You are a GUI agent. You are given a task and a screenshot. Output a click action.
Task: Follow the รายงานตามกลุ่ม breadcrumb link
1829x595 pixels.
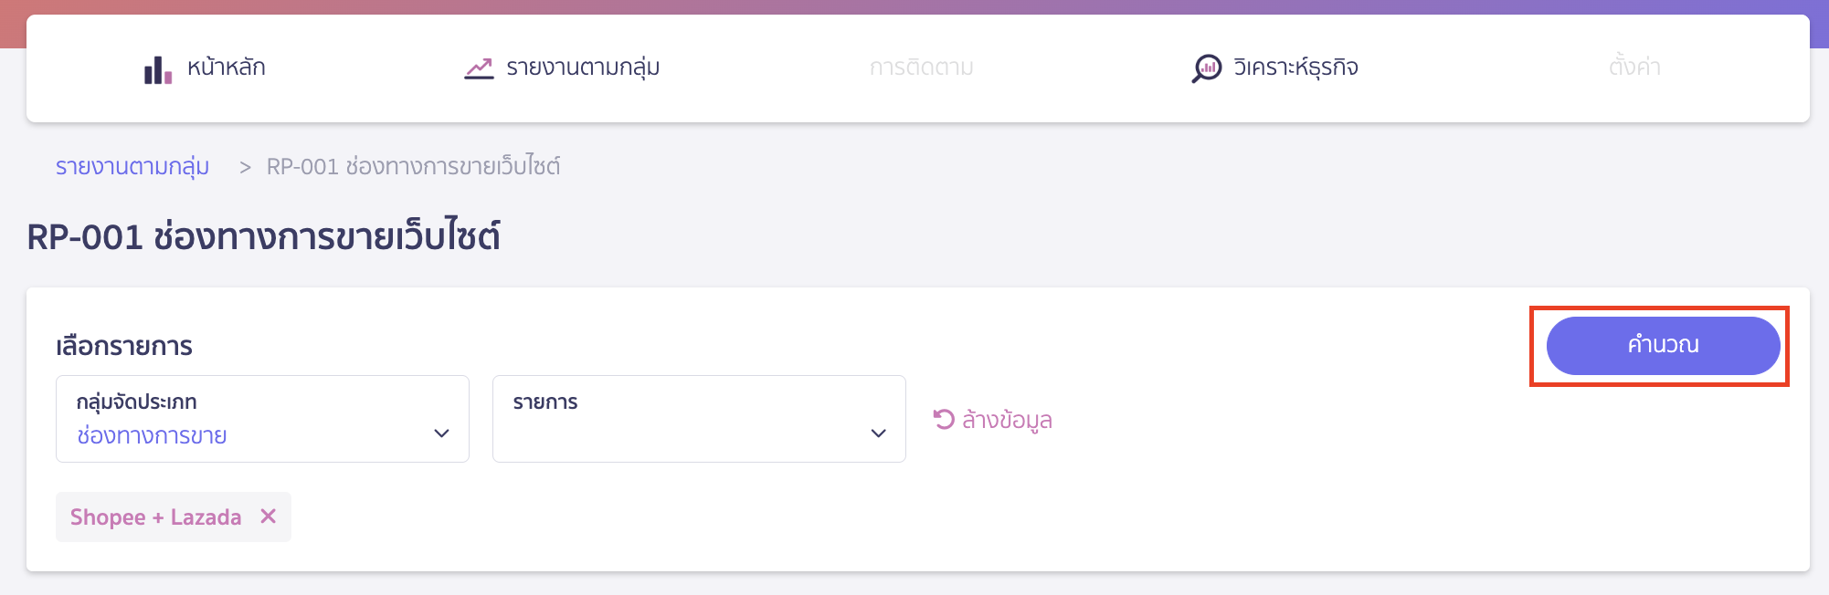(x=132, y=167)
